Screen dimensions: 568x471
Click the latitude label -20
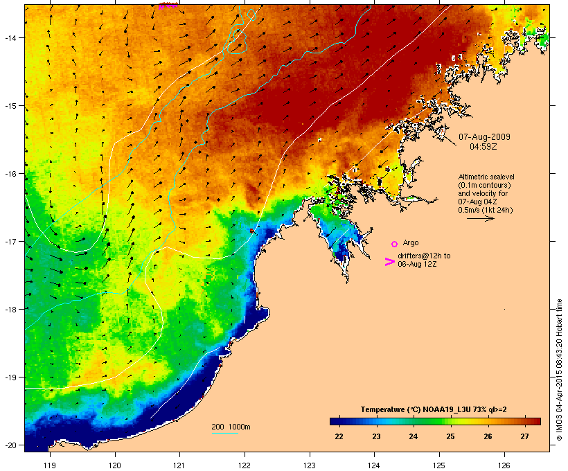tap(10, 445)
